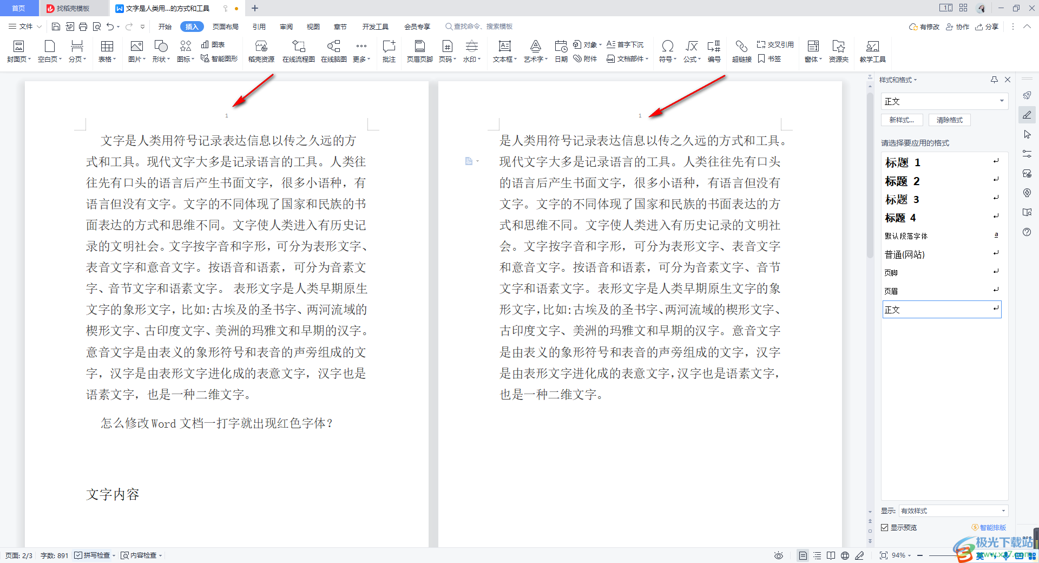Viewport: 1039px width, 563px height.
Task: Click the chart (图表) button
Action: coord(213,44)
